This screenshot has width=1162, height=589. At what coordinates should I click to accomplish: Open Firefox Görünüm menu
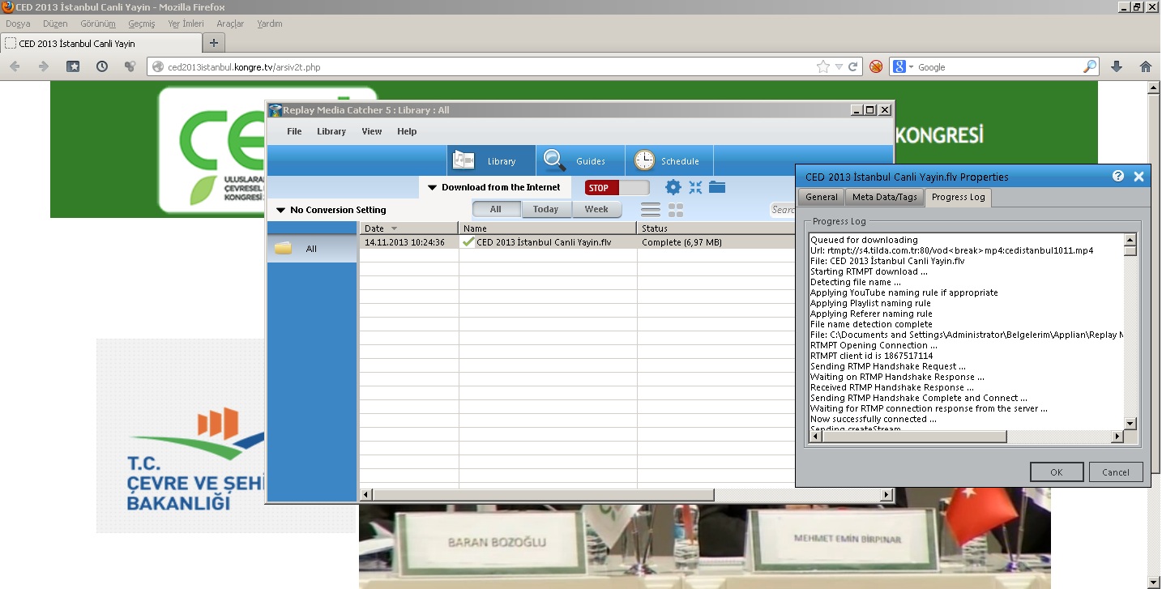98,23
